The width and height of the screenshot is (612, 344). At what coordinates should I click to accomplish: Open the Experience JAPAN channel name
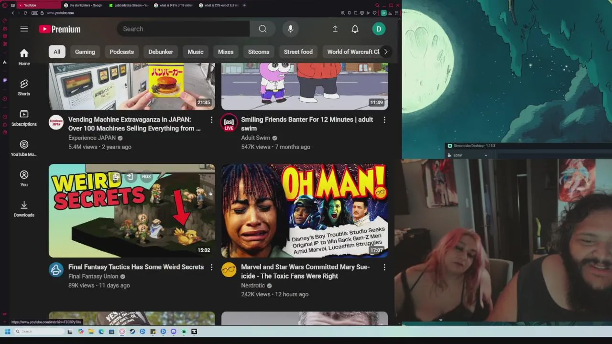[92, 138]
